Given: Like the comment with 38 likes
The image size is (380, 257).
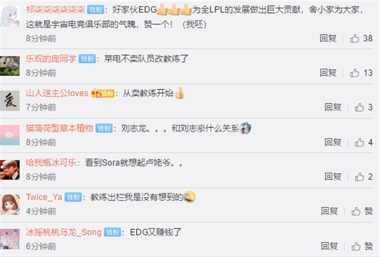Looking at the screenshot, I should pos(354,39).
